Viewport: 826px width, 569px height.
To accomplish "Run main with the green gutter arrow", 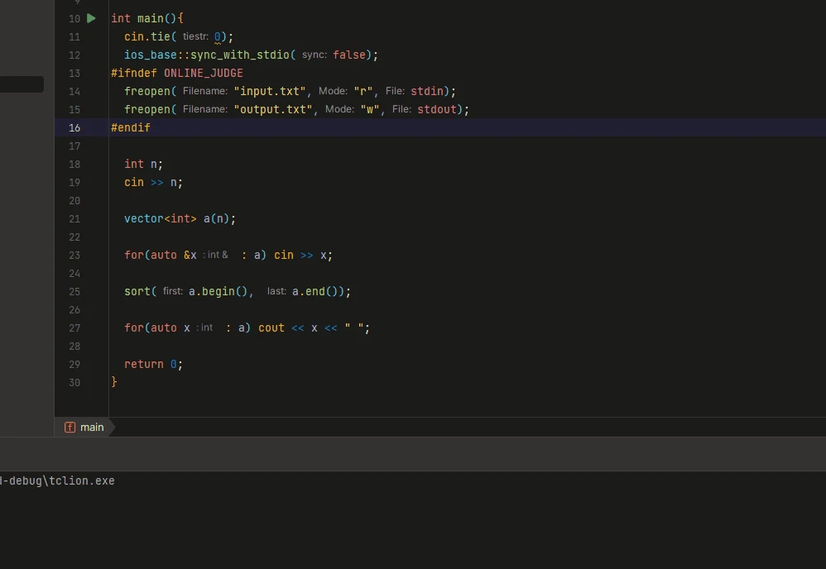I will point(91,18).
